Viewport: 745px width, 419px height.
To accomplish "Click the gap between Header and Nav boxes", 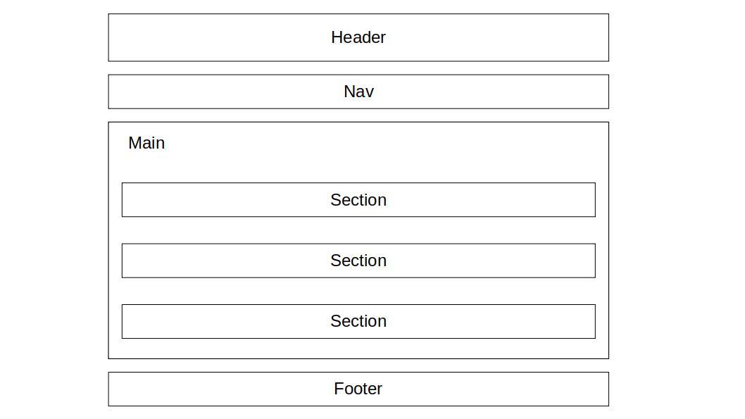I will coord(358,68).
